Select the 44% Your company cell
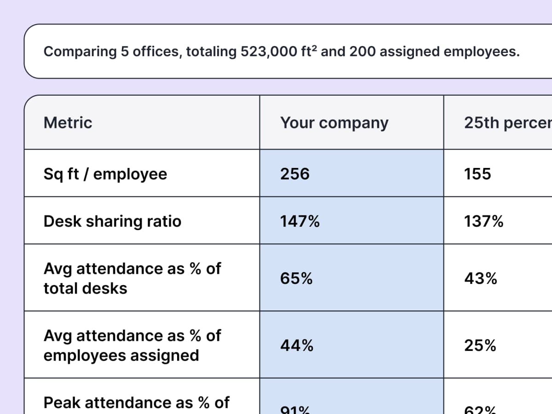 click(297, 345)
